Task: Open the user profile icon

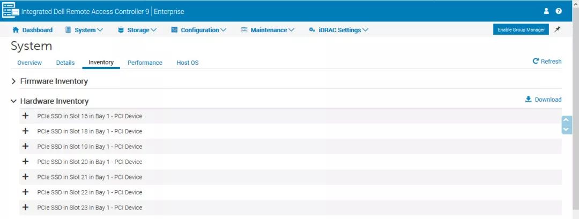Action: pyautogui.click(x=546, y=11)
